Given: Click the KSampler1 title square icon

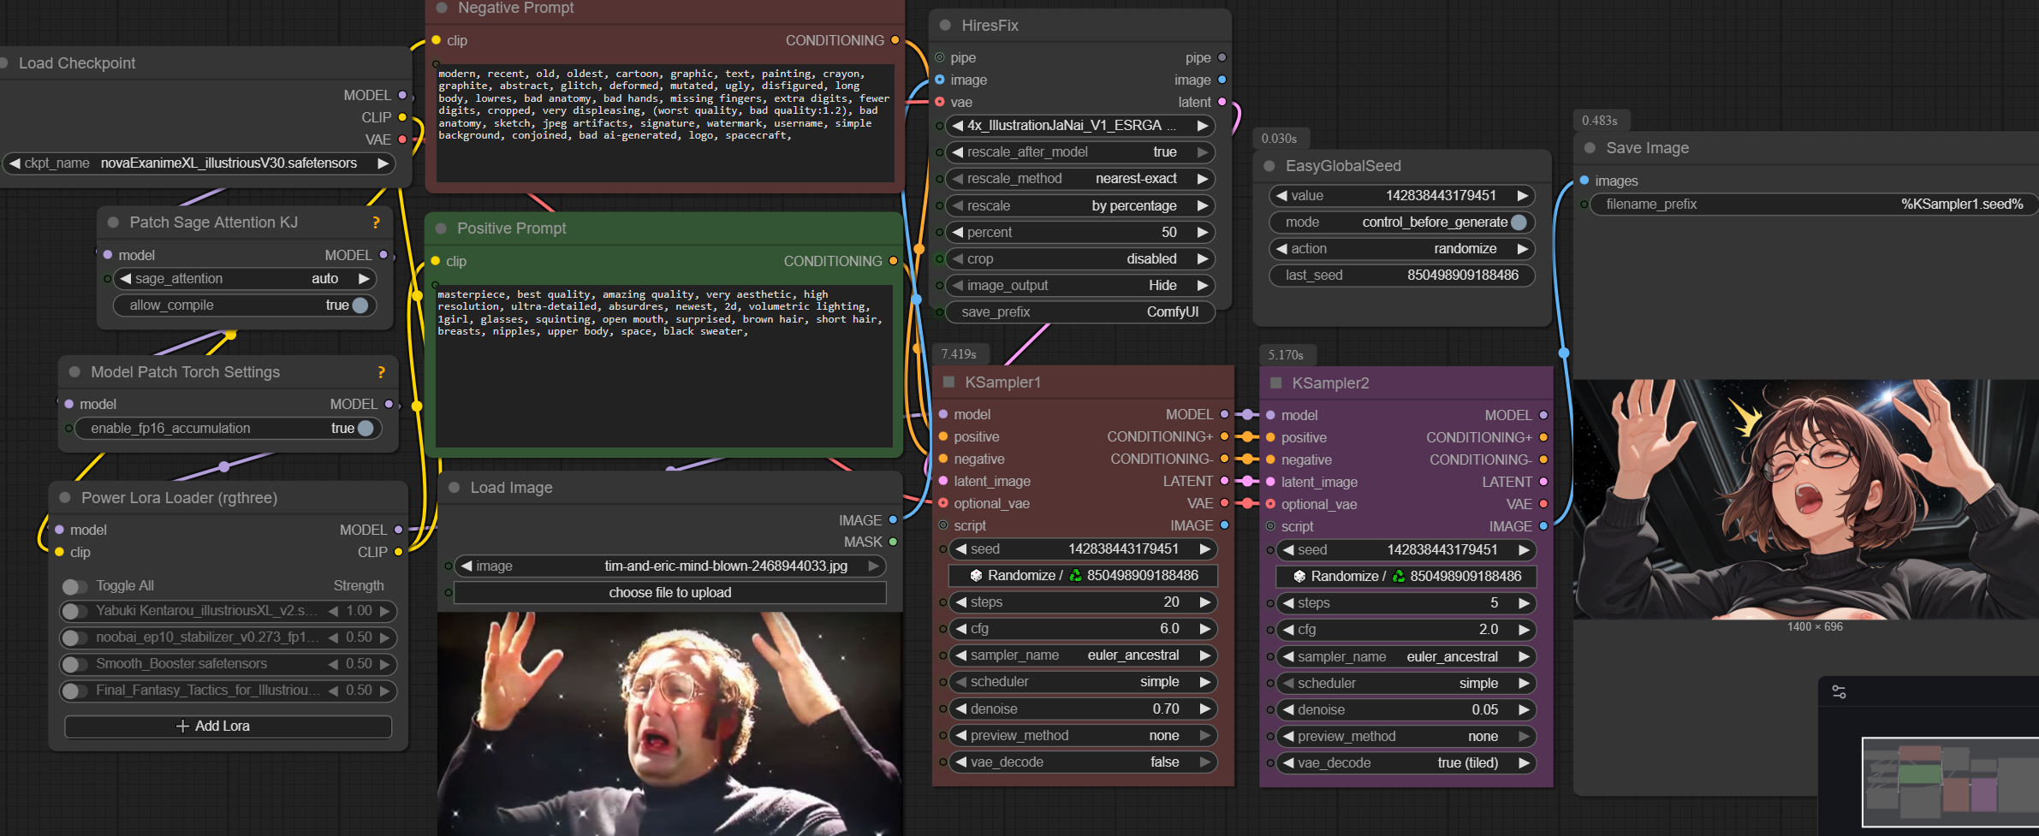Looking at the screenshot, I should (x=948, y=382).
